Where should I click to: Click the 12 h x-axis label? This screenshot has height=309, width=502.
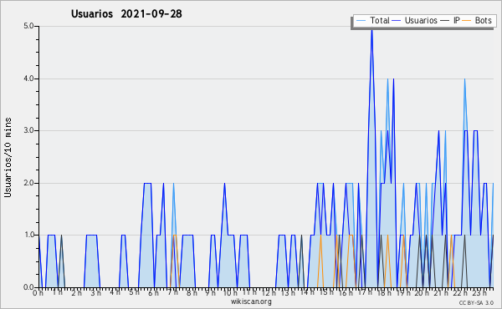click(269, 293)
